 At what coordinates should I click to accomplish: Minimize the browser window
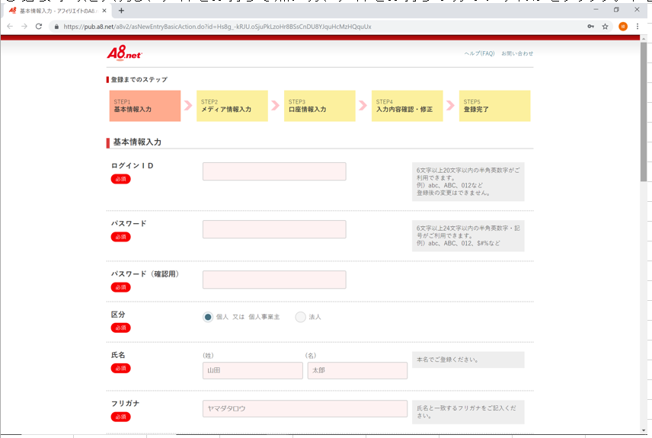(x=596, y=9)
